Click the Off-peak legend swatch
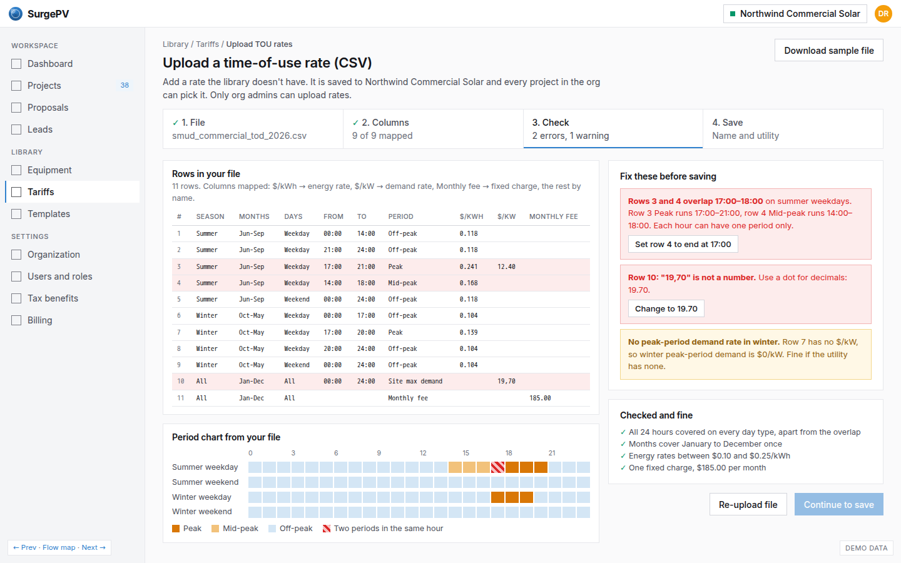901x563 pixels. 272,529
